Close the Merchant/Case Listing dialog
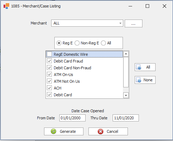Image resolution: width=173 pixels, height=141 pixels. [164, 6]
